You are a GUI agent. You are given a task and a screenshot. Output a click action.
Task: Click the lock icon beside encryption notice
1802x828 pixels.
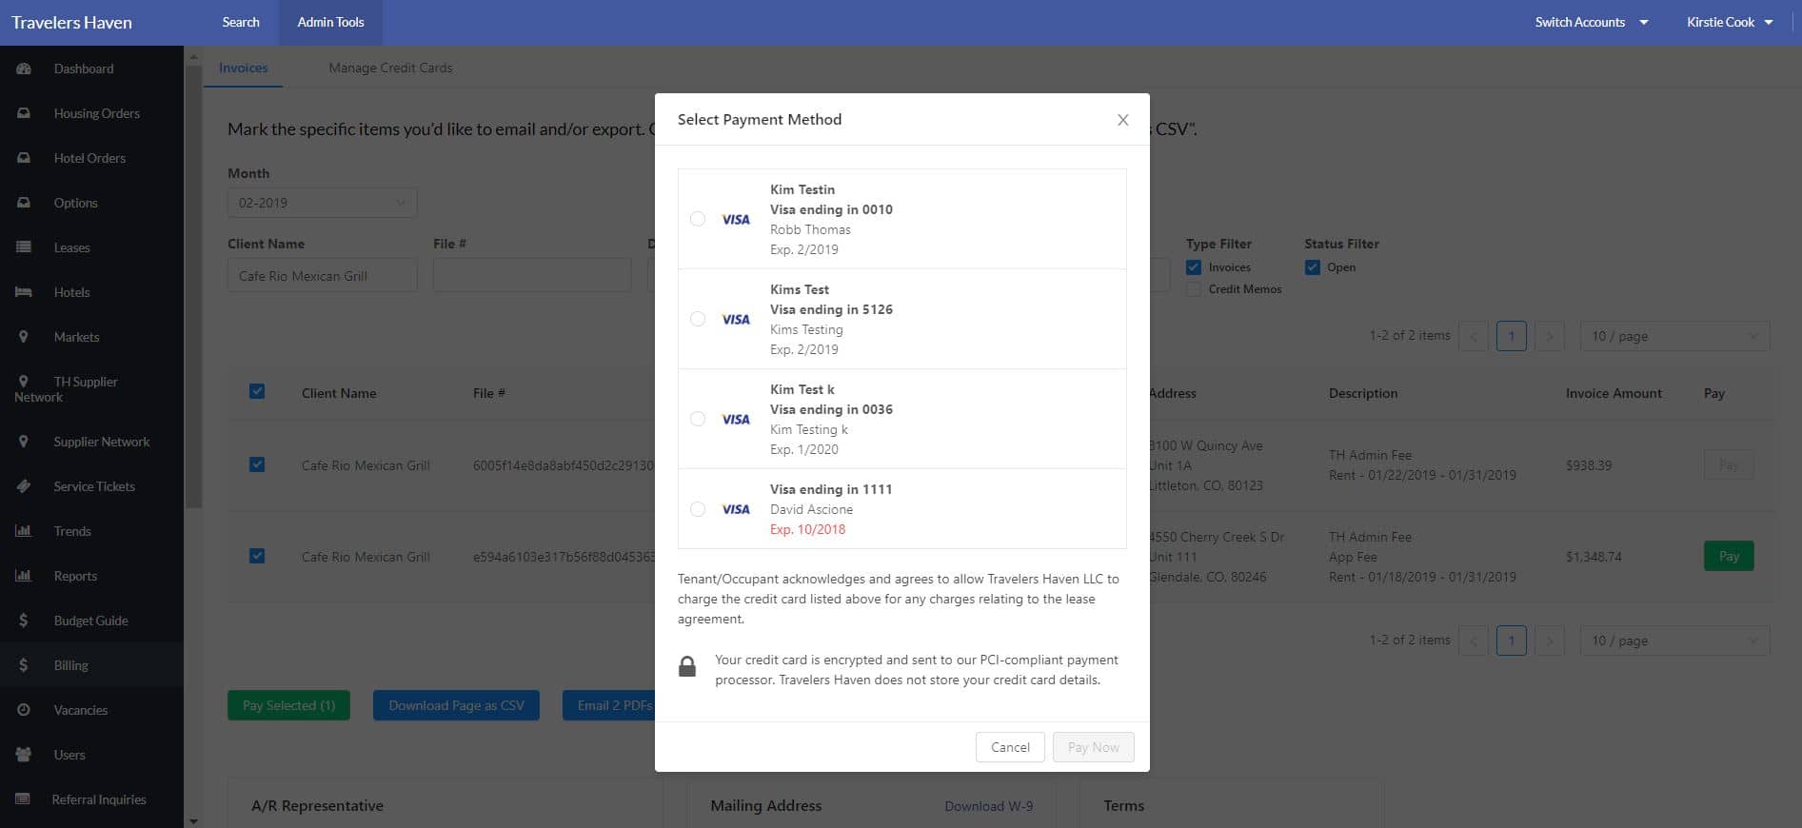pos(687,666)
